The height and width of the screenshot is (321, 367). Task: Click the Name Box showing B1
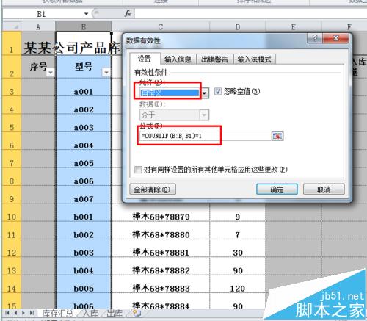pyautogui.click(x=41, y=14)
